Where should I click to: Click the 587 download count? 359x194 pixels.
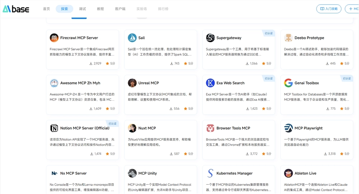click(177, 154)
